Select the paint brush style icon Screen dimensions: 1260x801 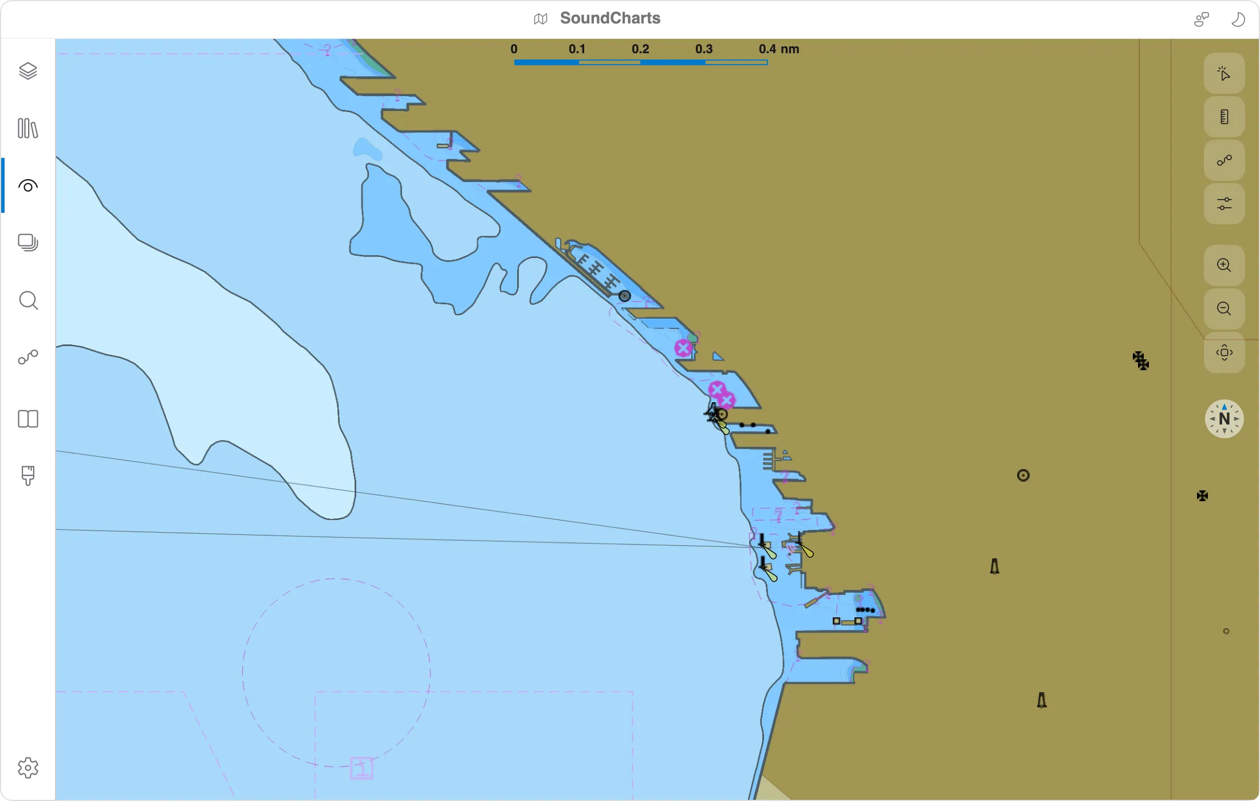pos(27,475)
